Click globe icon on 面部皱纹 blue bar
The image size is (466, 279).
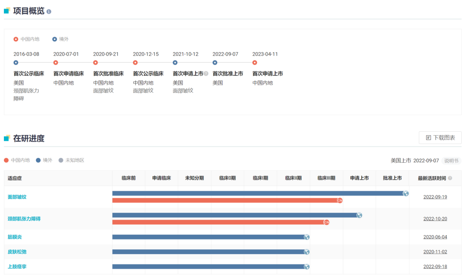point(406,193)
